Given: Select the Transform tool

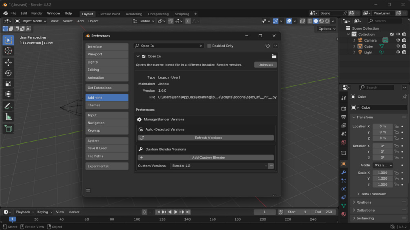Looking at the screenshot, I should (x=9, y=94).
